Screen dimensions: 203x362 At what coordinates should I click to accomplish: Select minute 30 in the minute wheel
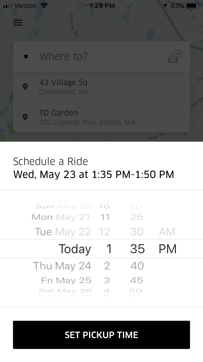(137, 232)
